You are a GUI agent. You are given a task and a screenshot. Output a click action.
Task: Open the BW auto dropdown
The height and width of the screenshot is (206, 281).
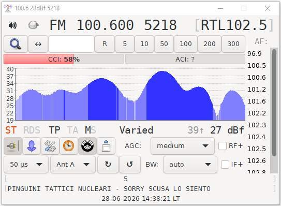pyautogui.click(x=190, y=165)
